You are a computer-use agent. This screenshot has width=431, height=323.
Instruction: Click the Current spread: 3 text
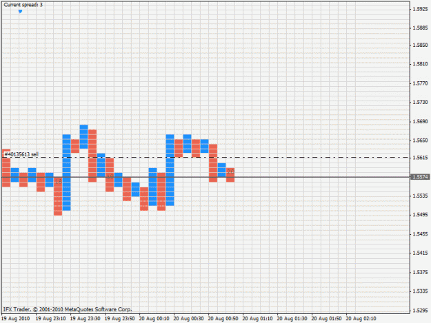pos(23,5)
